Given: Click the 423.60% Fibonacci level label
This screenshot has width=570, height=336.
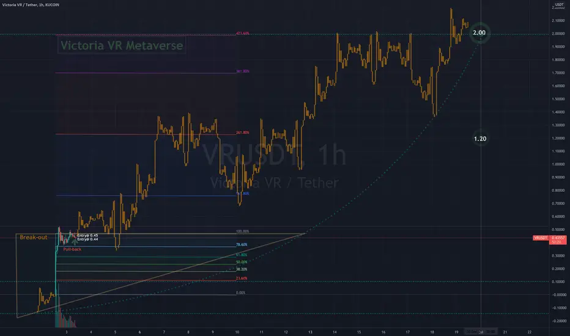Looking at the screenshot, I should [242, 34].
